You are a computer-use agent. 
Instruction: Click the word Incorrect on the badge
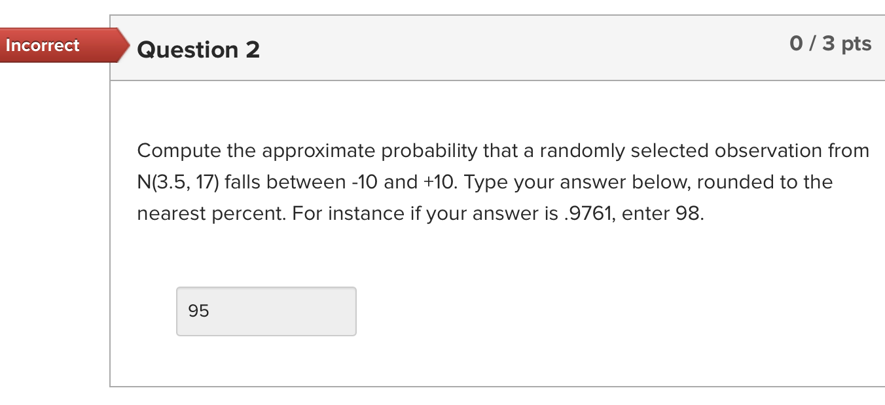coord(42,45)
